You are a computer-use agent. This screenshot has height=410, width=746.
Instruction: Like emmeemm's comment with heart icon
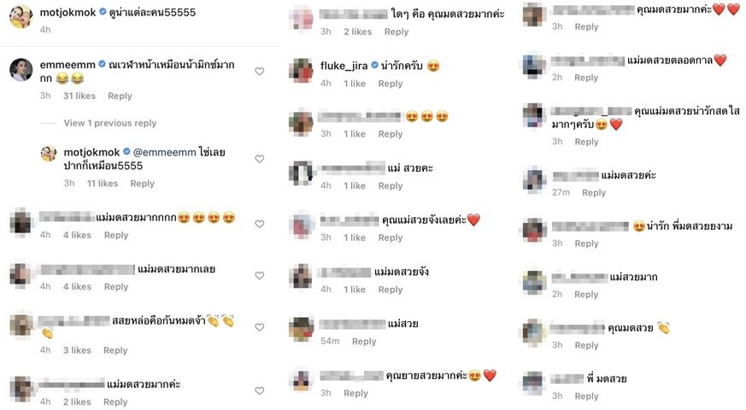[x=259, y=72]
